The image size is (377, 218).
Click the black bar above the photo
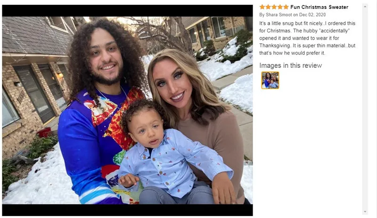(x=127, y=10)
